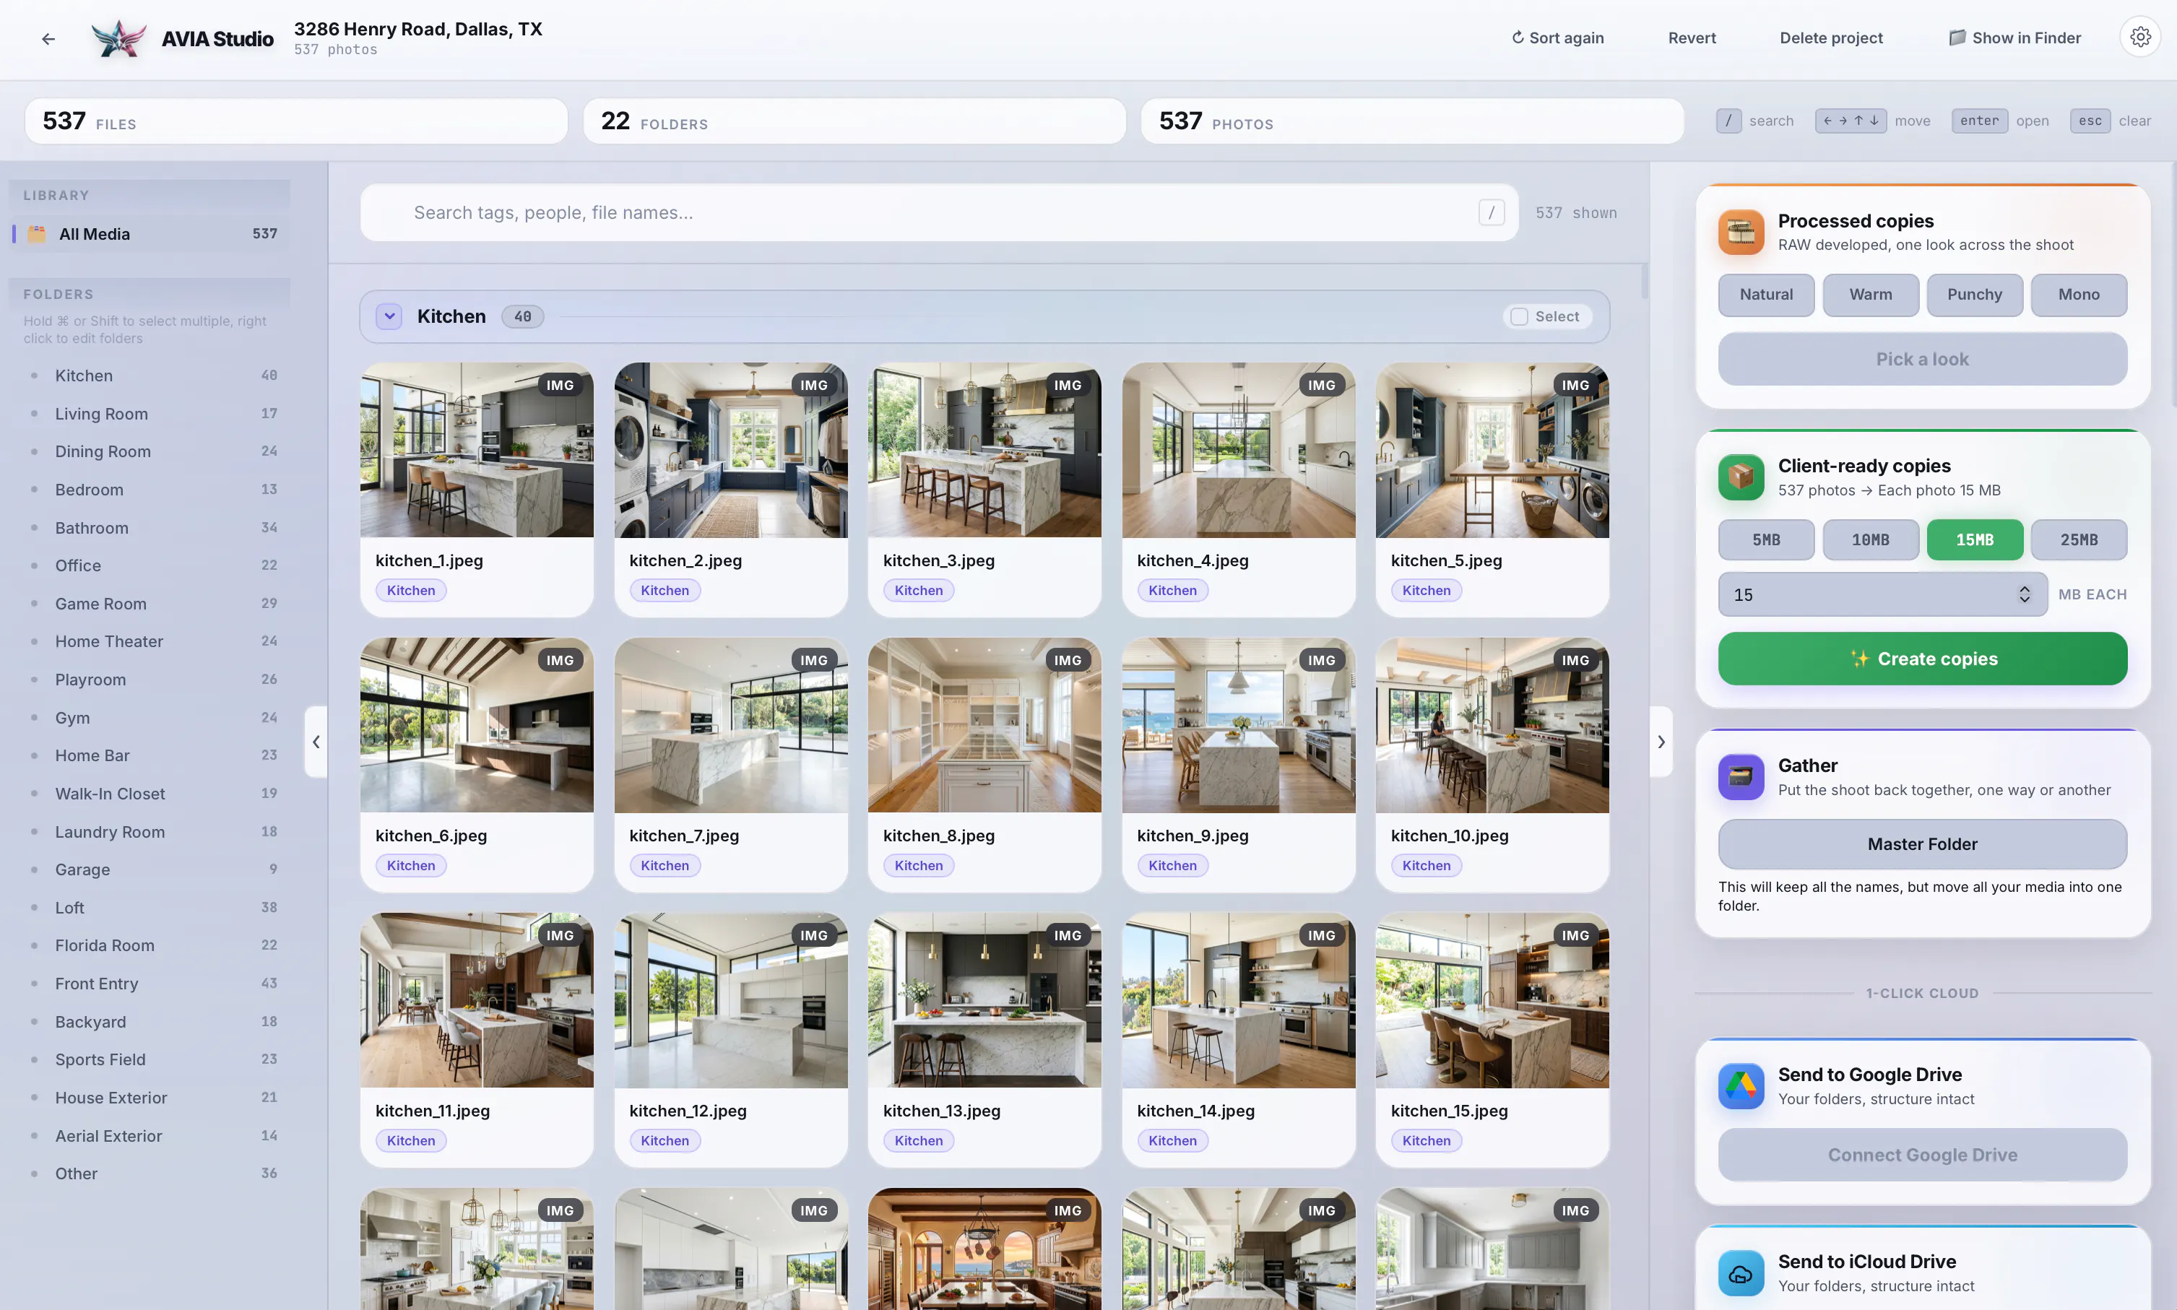Viewport: 2177px width, 1310px height.
Task: Click Sort again
Action: coord(1557,38)
